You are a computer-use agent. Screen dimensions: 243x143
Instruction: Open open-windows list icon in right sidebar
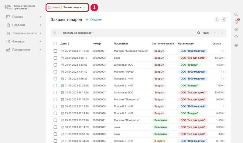pyautogui.click(x=236, y=46)
